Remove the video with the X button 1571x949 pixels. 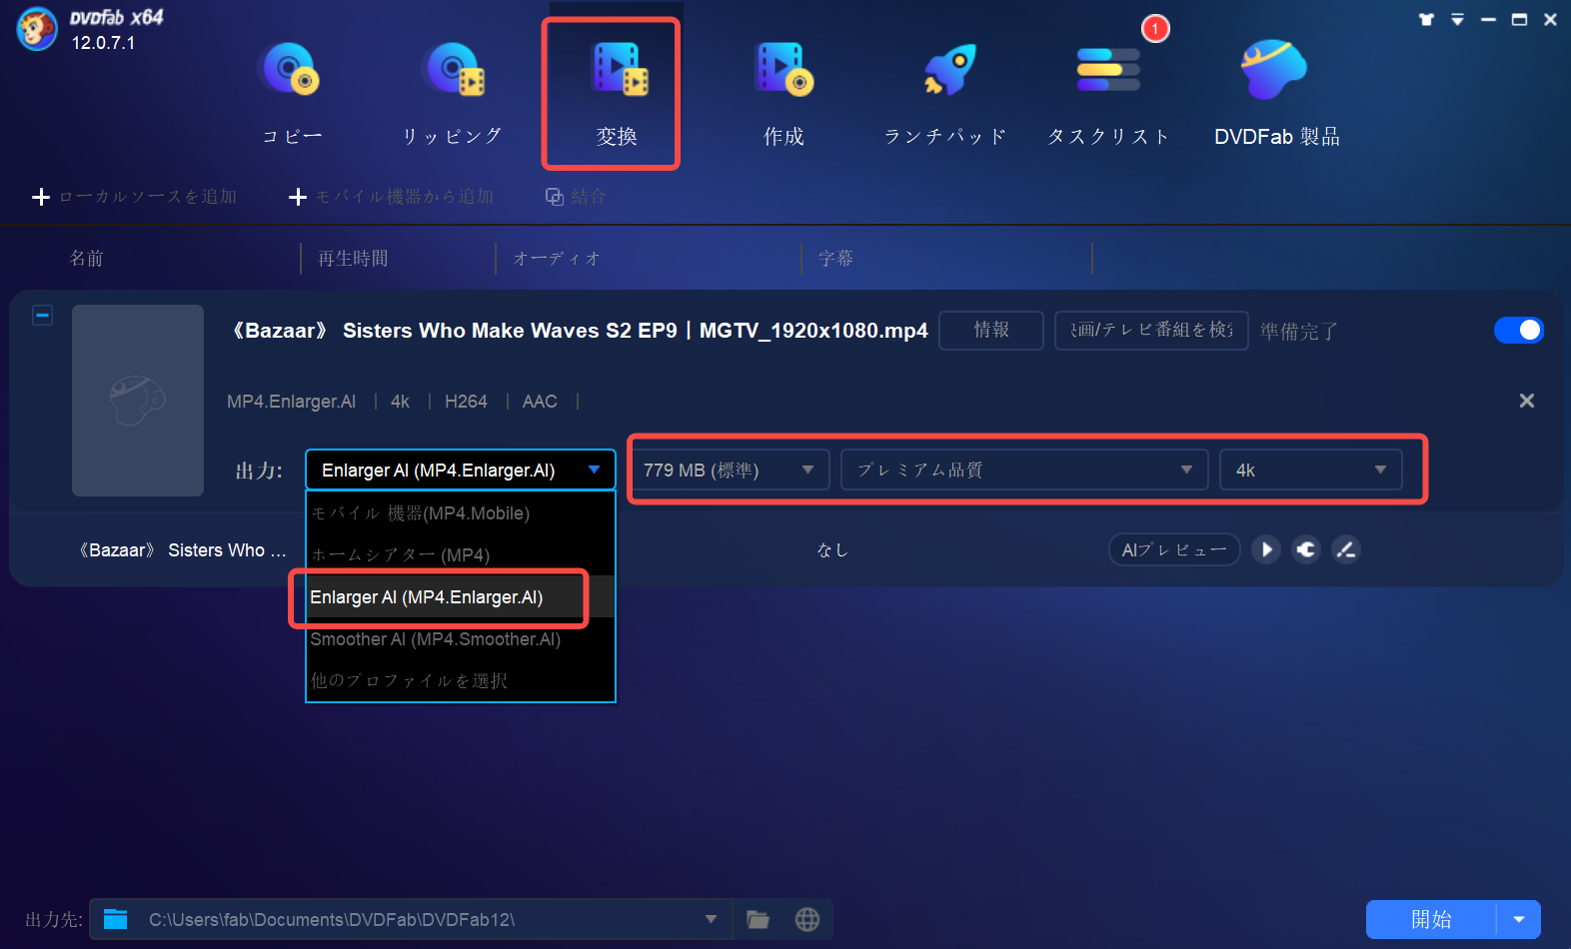click(1526, 401)
